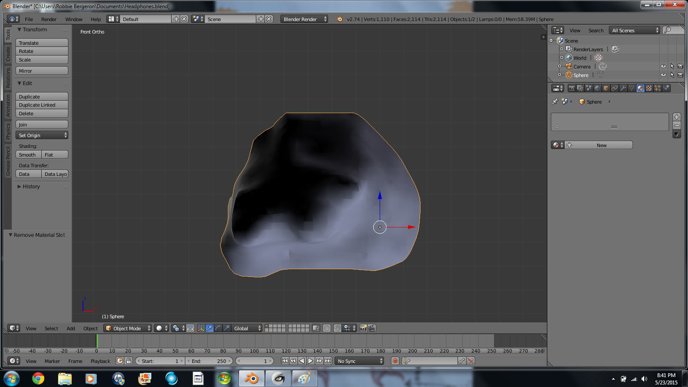Switch to the Create tab

8,54
